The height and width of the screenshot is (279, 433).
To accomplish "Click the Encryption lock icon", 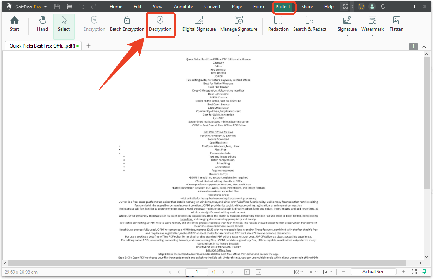I will pos(94,20).
